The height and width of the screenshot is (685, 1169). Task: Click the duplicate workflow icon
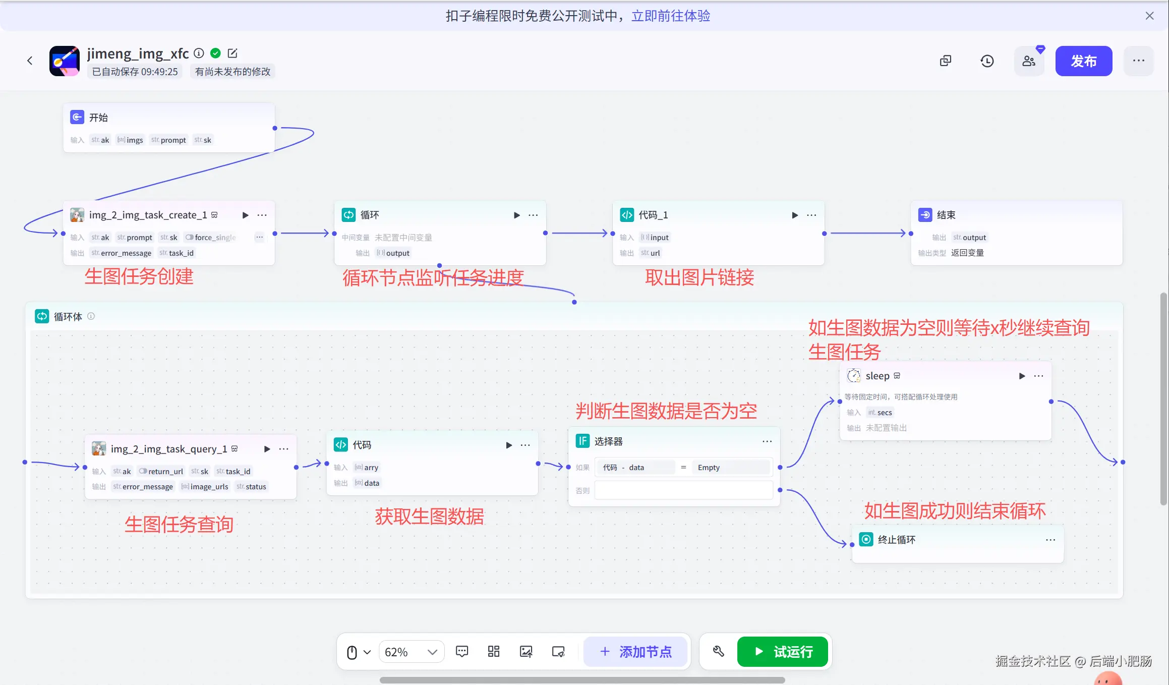946,61
